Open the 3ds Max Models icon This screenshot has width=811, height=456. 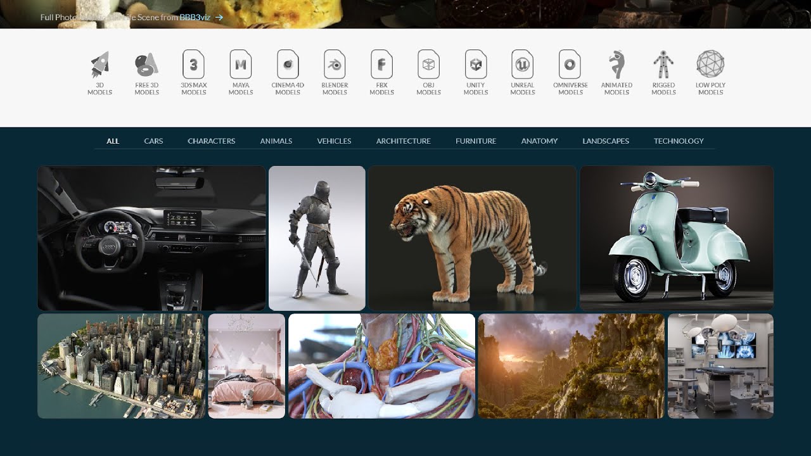pos(194,64)
